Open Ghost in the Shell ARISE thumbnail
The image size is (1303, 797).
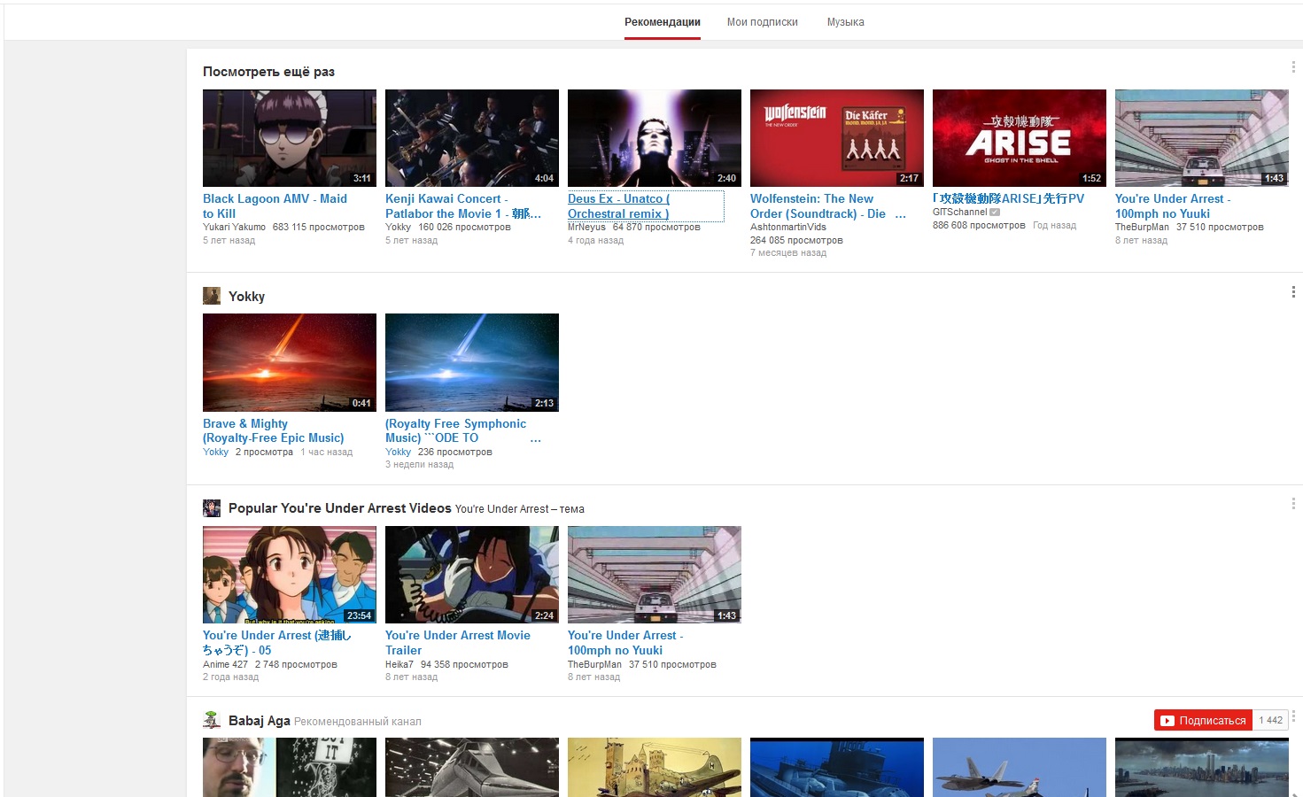1020,138
